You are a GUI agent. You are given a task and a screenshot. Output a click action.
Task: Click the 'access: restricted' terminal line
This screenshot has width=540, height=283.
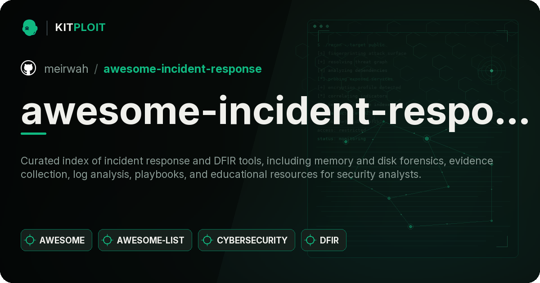point(342,130)
